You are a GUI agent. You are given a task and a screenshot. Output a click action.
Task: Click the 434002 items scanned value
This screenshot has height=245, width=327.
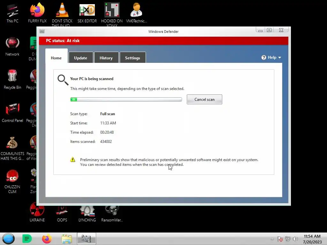[106, 141]
